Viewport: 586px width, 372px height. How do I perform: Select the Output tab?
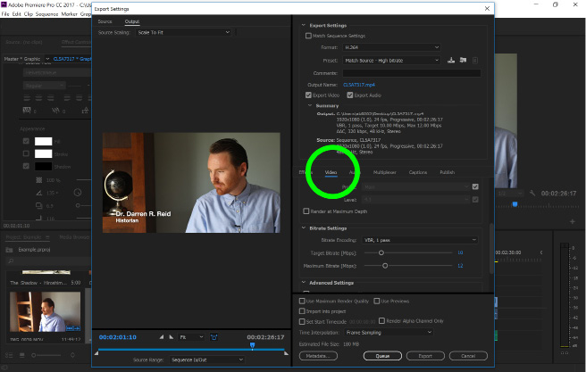tap(132, 21)
